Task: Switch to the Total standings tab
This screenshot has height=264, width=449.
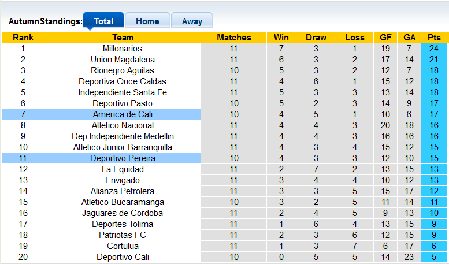Action: click(x=103, y=21)
